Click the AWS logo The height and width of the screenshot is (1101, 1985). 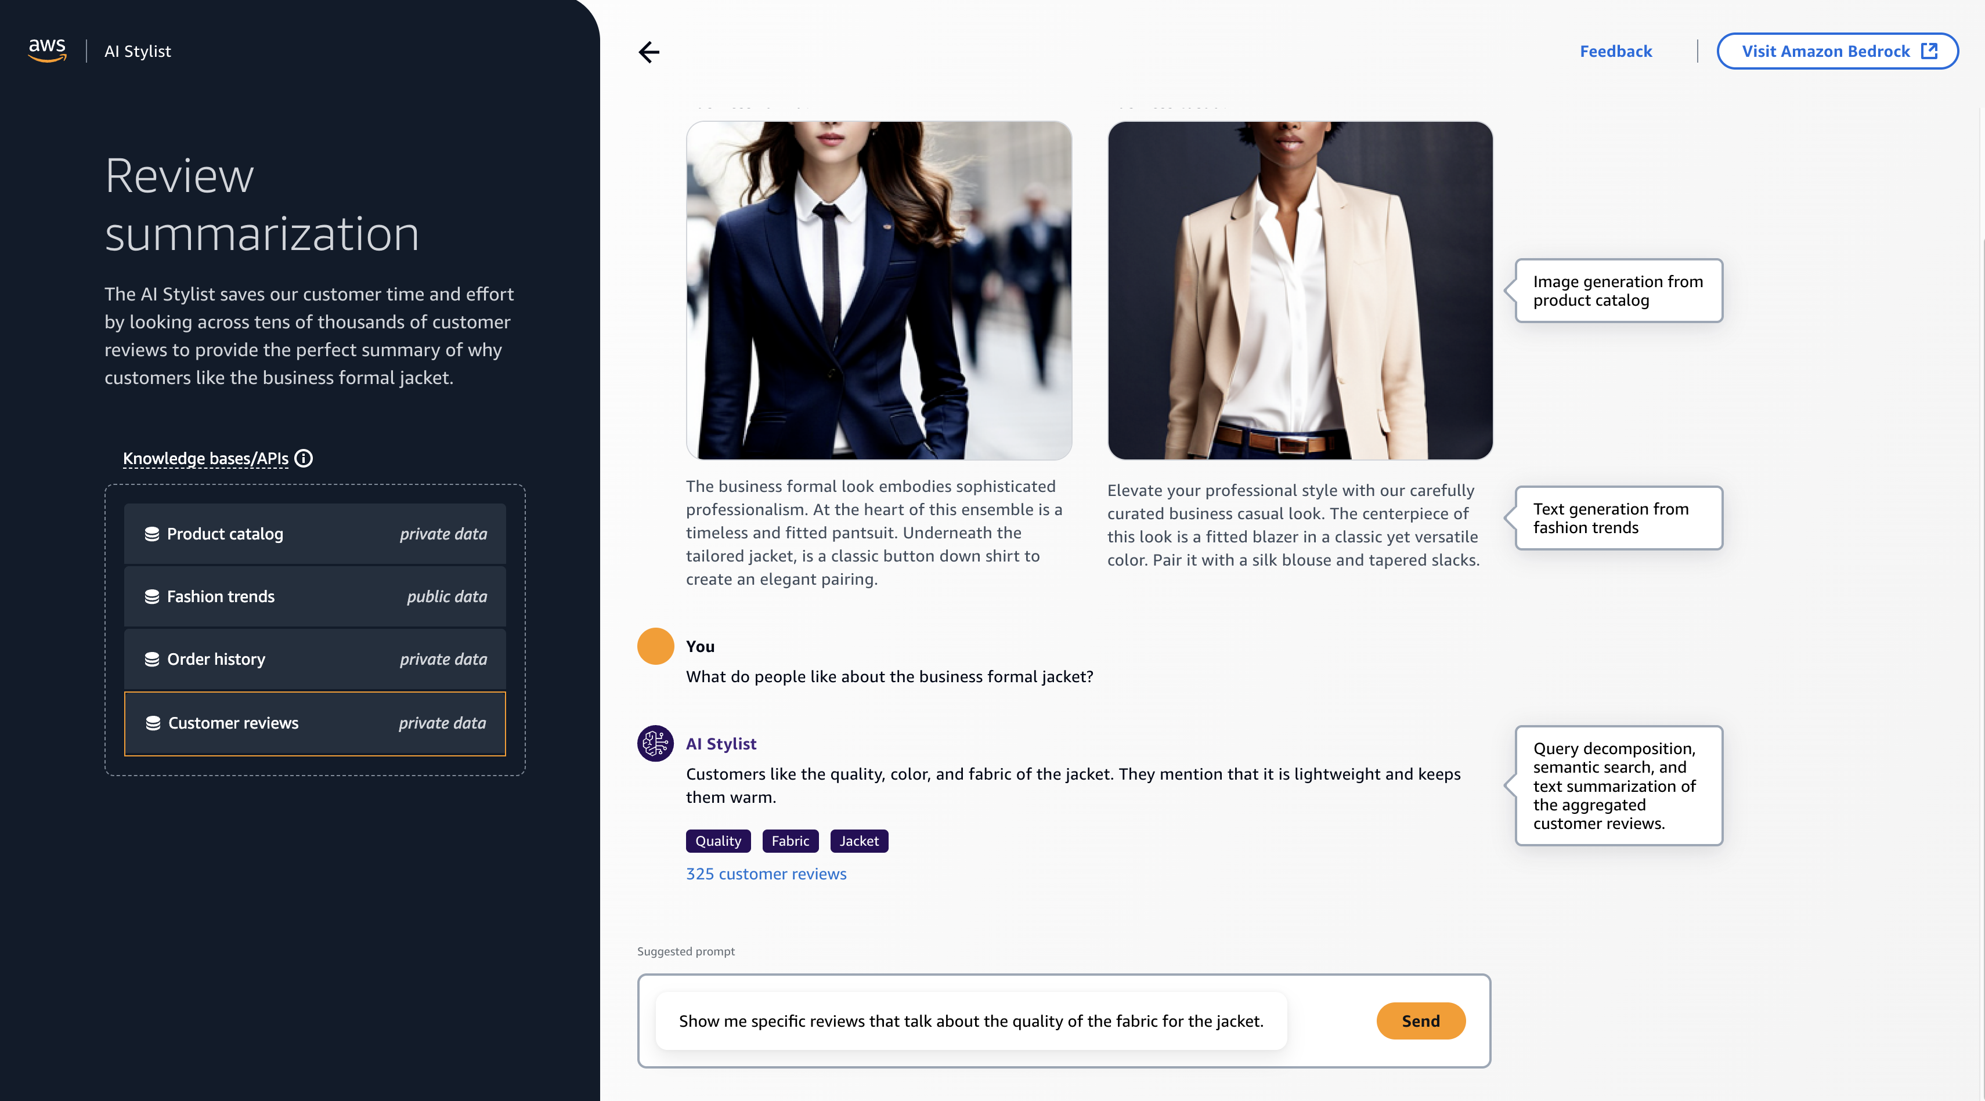pos(47,51)
